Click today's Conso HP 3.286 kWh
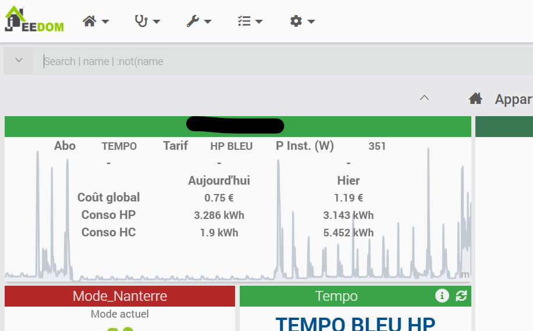 pos(219,215)
